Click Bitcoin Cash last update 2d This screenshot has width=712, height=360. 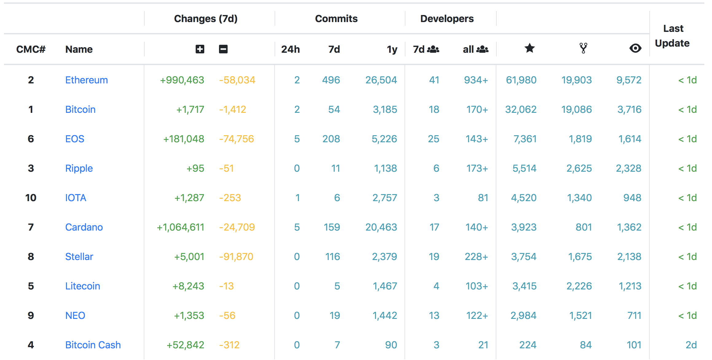pos(691,345)
